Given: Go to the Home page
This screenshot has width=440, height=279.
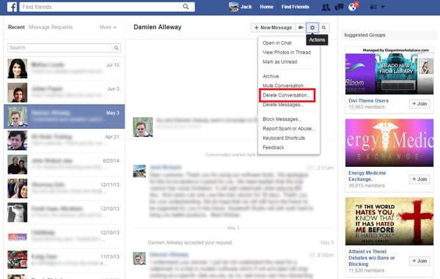Looking at the screenshot, I should [x=267, y=7].
